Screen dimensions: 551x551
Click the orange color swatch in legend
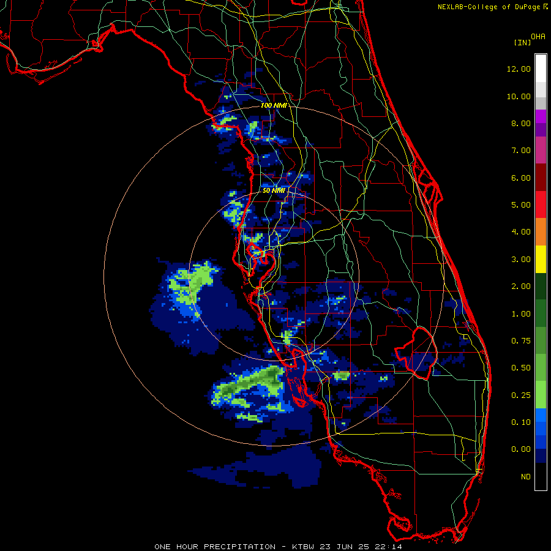(x=541, y=232)
